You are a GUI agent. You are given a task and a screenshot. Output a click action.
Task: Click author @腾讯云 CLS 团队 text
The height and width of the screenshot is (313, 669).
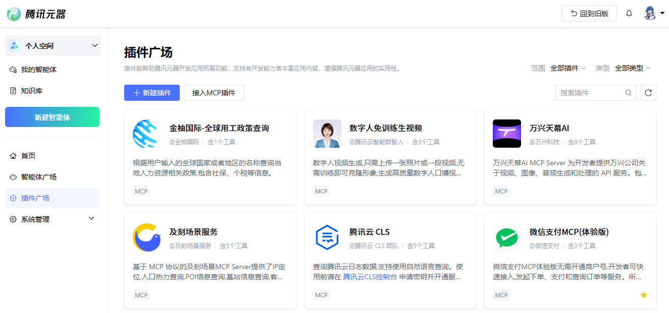374,246
